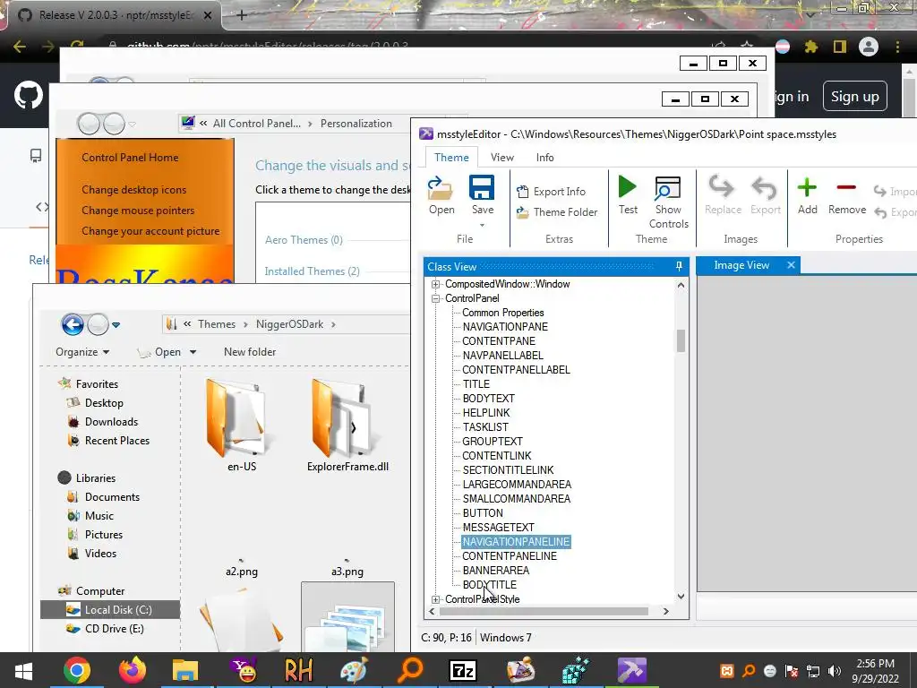The height and width of the screenshot is (688, 917).
Task: Select the BODYTEXT tree item
Action: [x=488, y=399]
